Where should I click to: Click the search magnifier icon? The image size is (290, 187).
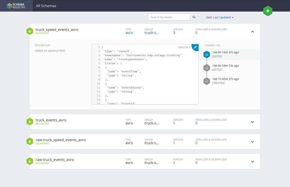[x=194, y=17]
